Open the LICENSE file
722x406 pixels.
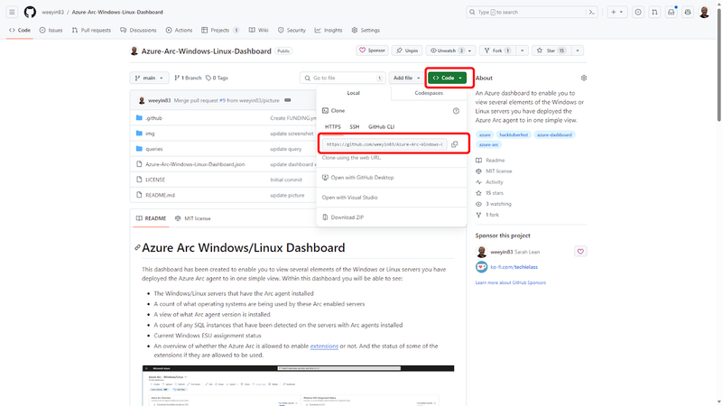click(x=155, y=180)
